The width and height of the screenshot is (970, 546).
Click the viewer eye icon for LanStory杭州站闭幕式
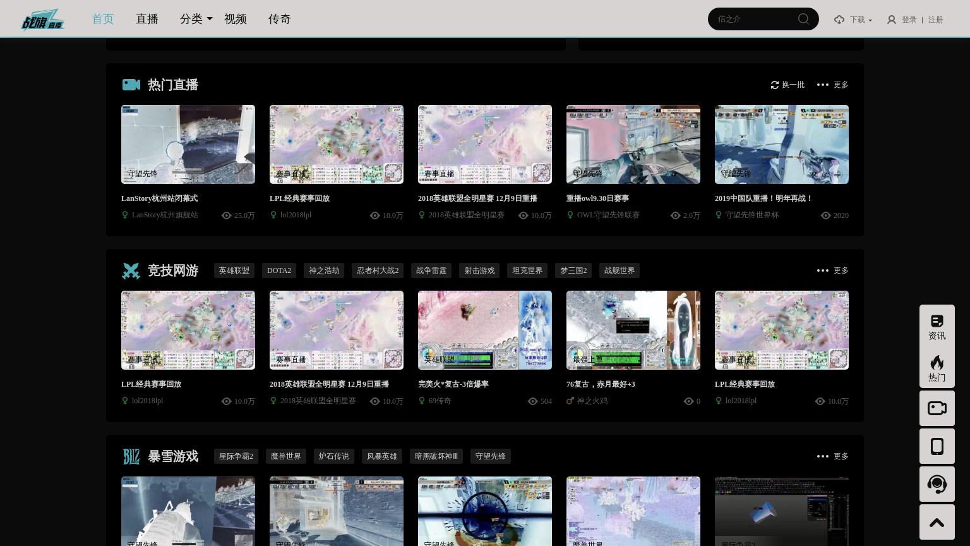227,215
